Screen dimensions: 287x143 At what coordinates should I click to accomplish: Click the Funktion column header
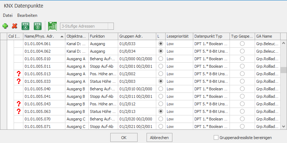(x=103, y=36)
